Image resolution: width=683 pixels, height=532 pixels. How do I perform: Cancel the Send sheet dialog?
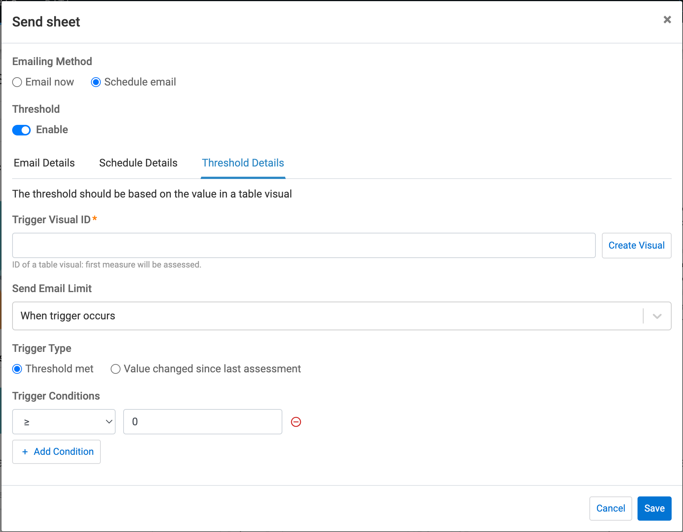tap(611, 509)
